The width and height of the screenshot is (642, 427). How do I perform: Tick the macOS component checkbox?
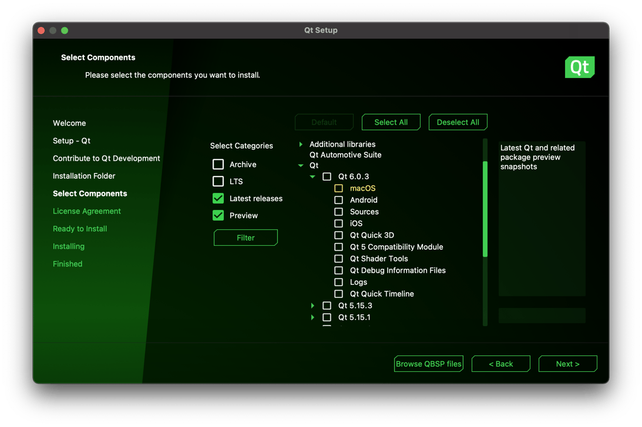tap(339, 188)
